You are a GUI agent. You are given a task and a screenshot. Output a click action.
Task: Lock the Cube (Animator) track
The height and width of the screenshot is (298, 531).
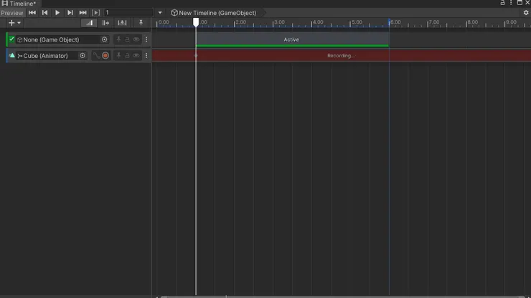tap(127, 55)
